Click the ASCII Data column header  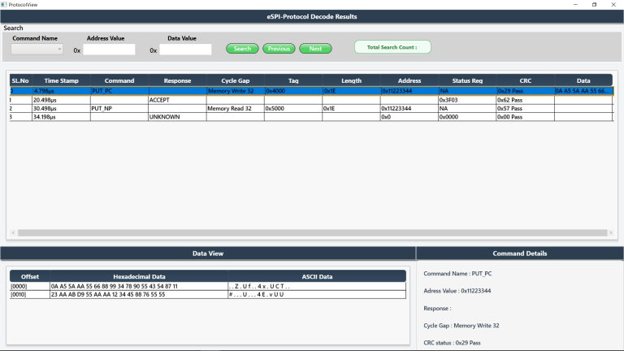[317, 276]
